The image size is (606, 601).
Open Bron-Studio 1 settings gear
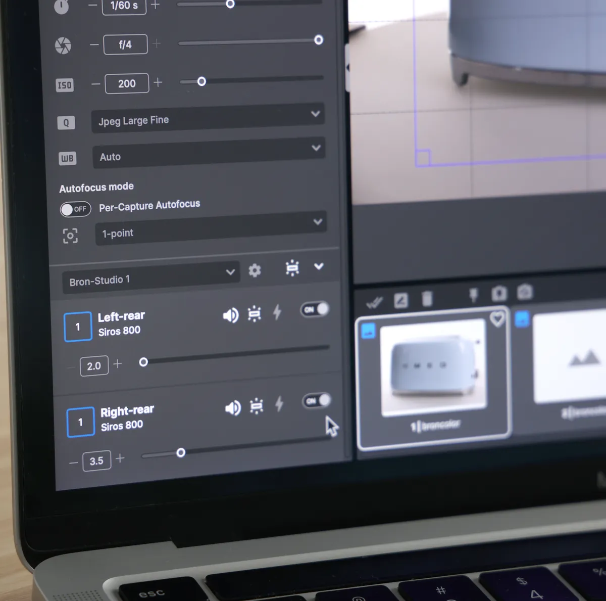click(x=255, y=270)
